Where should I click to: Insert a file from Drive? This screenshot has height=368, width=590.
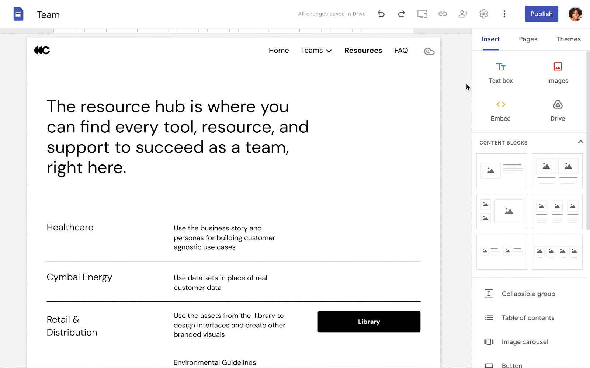pyautogui.click(x=558, y=111)
